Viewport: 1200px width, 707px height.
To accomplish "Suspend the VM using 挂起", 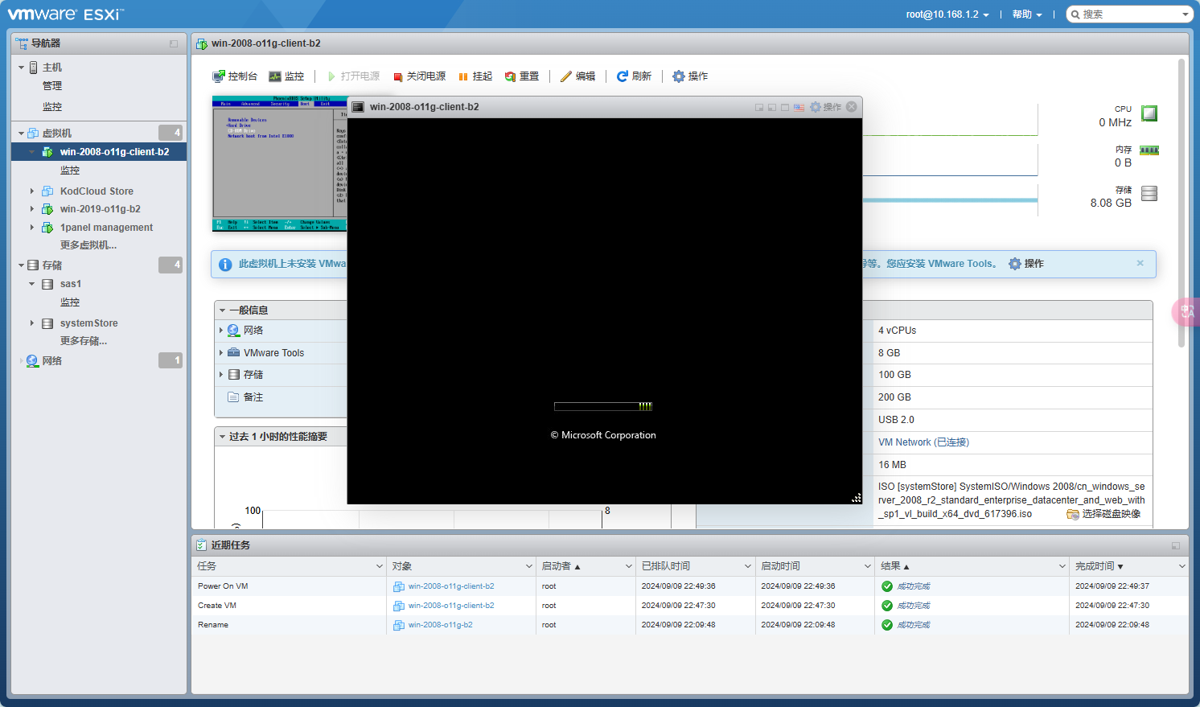I will pyautogui.click(x=475, y=76).
